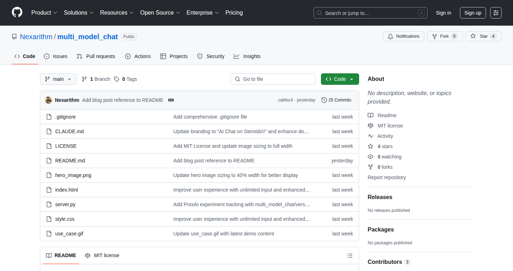Image resolution: width=513 pixels, height=271 pixels.
Task: Click the eye icon beside 0 watching
Action: [x=370, y=157]
